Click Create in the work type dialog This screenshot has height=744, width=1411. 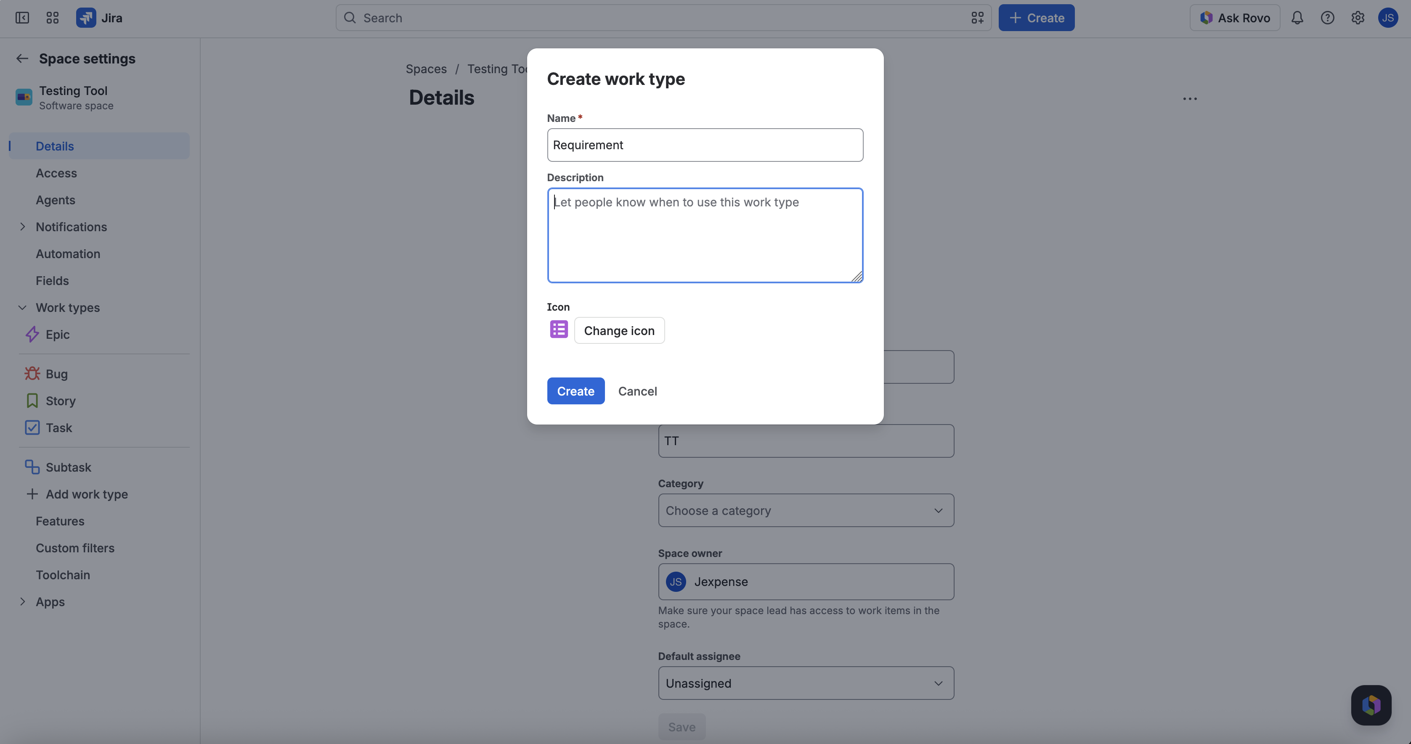pyautogui.click(x=576, y=391)
